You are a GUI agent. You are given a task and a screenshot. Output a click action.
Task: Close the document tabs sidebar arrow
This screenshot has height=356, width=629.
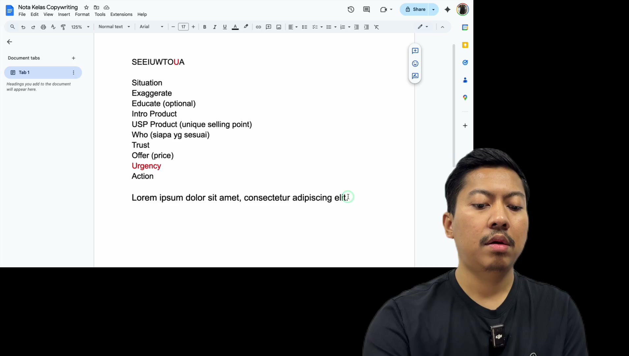(x=10, y=42)
